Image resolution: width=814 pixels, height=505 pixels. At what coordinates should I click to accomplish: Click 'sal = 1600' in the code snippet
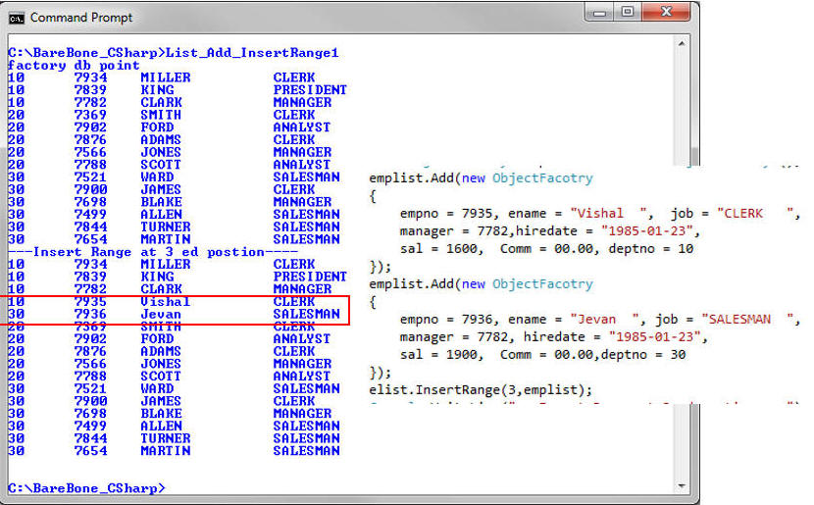click(433, 249)
